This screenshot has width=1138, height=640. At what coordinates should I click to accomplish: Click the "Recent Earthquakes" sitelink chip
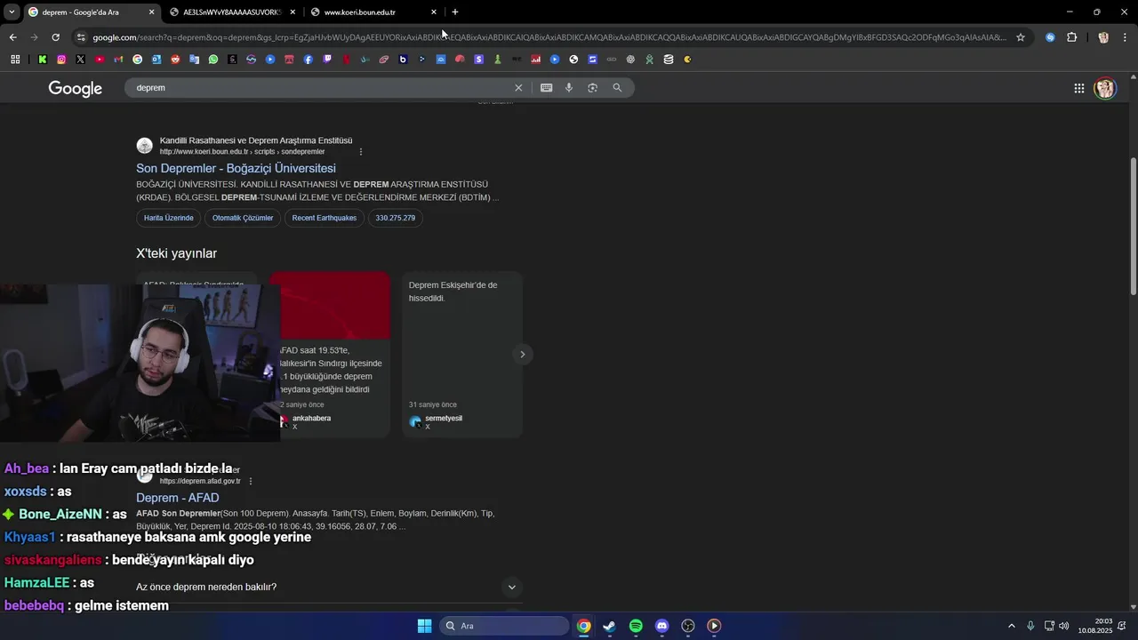click(325, 218)
